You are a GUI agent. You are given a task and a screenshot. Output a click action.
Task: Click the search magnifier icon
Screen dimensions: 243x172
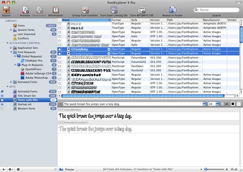(x=196, y=10)
